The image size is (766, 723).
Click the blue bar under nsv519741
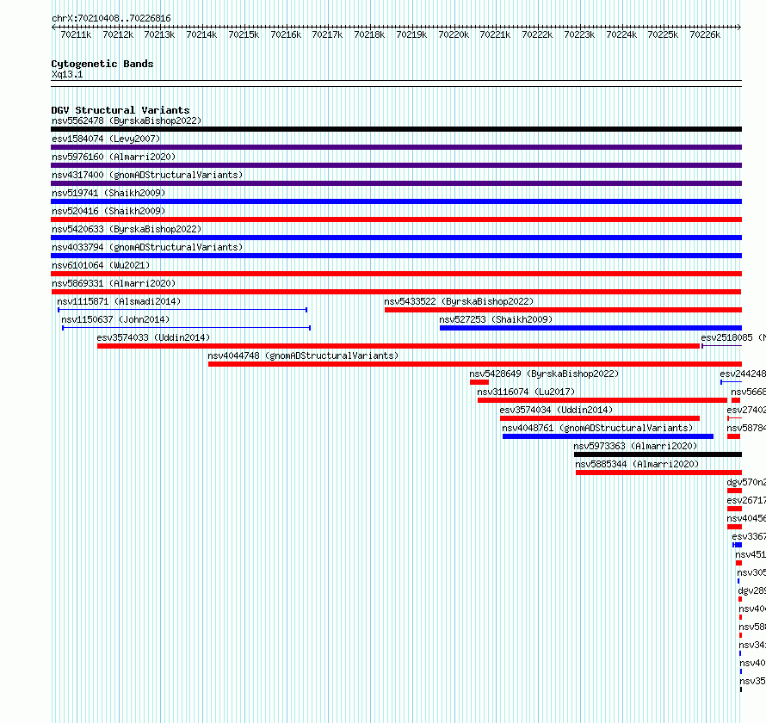tap(396, 201)
